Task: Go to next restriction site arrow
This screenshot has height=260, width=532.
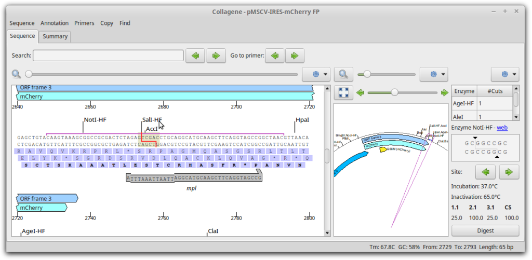Action: tap(509, 172)
